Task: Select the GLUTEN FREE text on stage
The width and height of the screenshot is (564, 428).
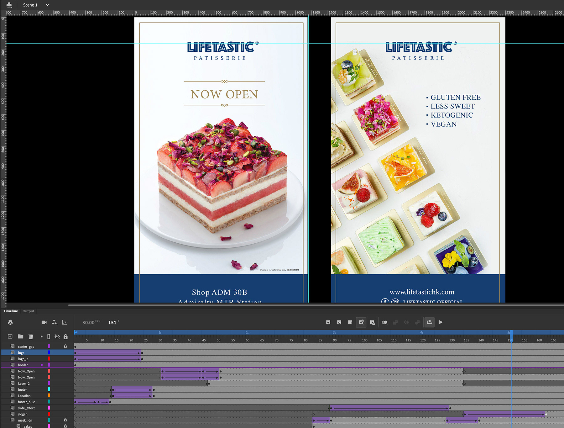Action: (456, 98)
